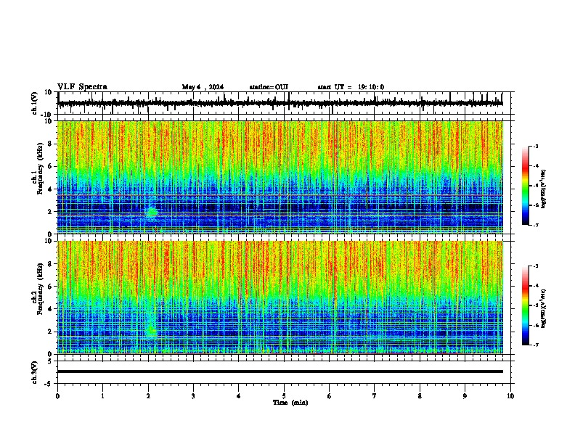The image size is (575, 444).
Task: Click the green burst near 2 kHz in ch.1 spectrogram
Action: tap(152, 212)
